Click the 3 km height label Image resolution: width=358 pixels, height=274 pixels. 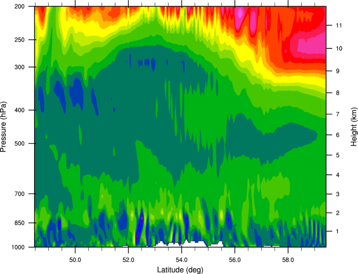[338, 194]
